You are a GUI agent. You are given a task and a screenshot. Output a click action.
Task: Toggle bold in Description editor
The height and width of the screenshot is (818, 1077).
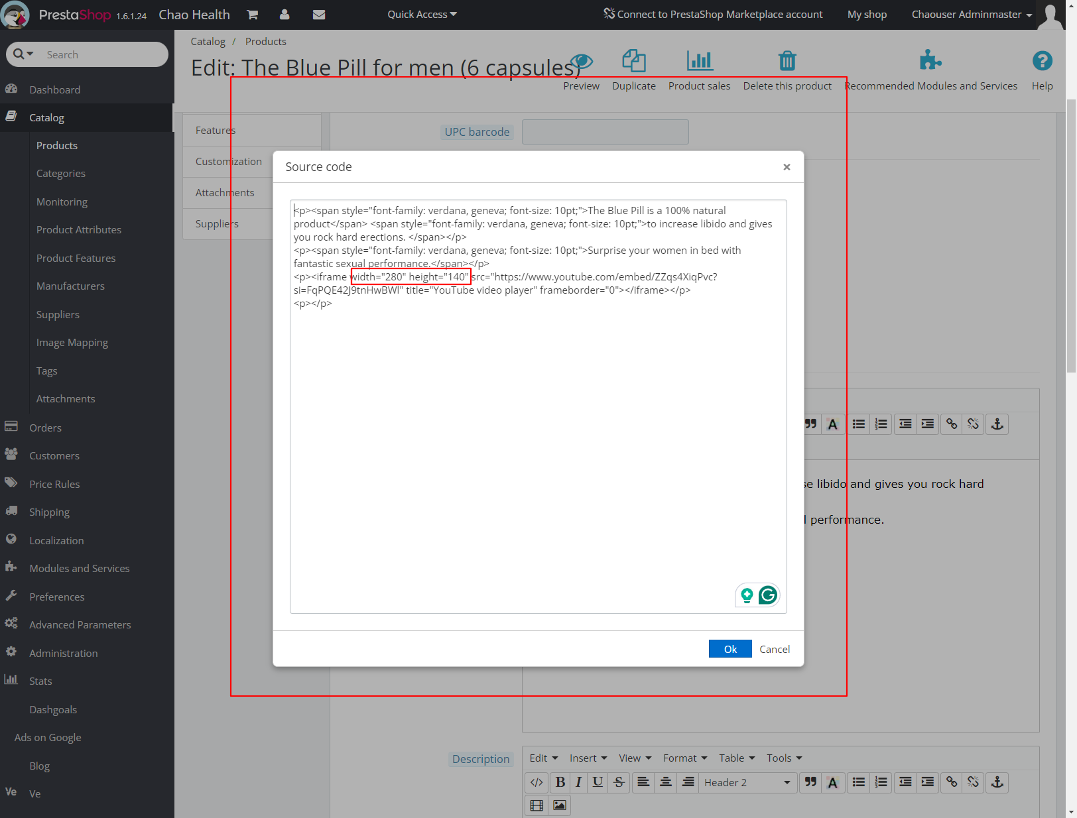pyautogui.click(x=560, y=783)
